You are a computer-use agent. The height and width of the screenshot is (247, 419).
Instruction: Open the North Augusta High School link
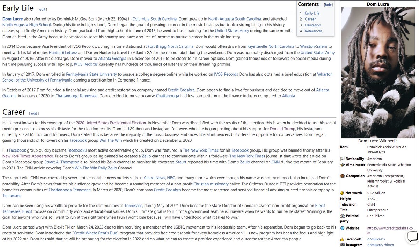tap(27, 25)
